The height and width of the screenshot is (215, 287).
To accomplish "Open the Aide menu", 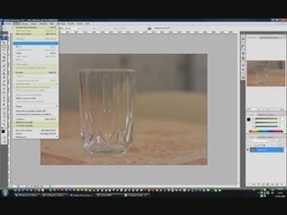I will tap(87, 24).
